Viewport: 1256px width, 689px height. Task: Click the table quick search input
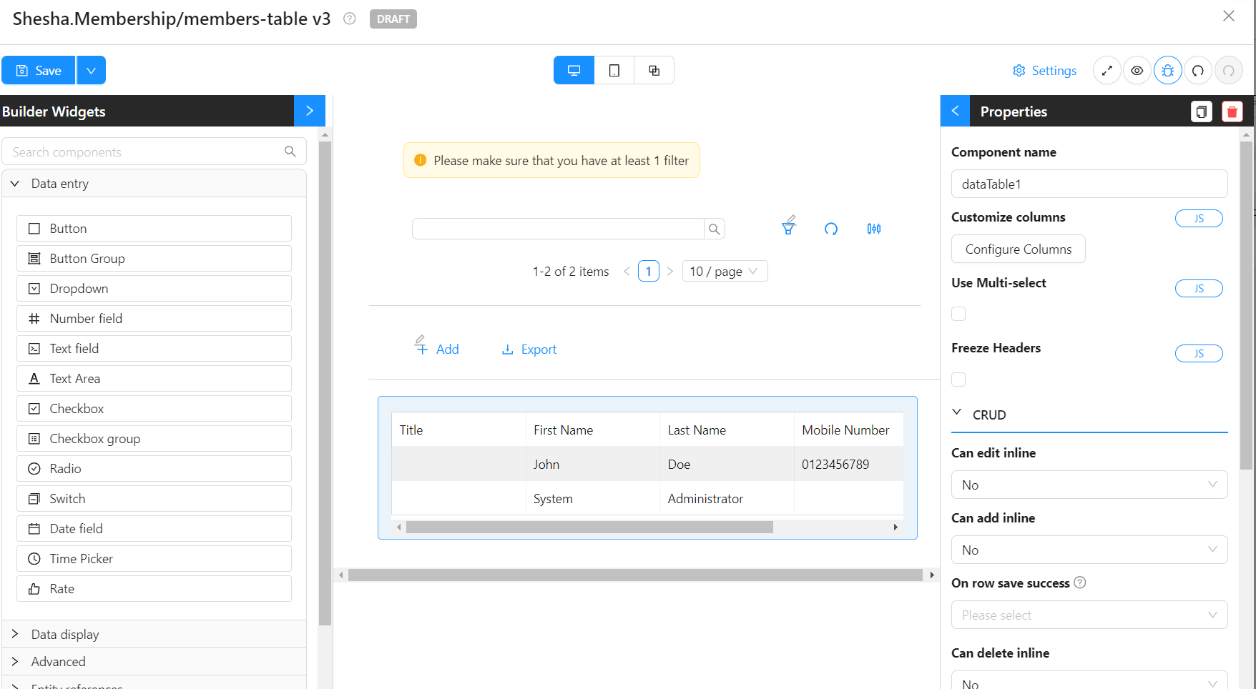coord(558,229)
